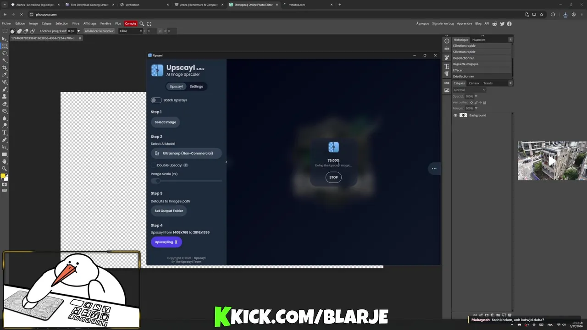This screenshot has width=587, height=330.
Task: Select the Pen tool
Action: [5, 140]
